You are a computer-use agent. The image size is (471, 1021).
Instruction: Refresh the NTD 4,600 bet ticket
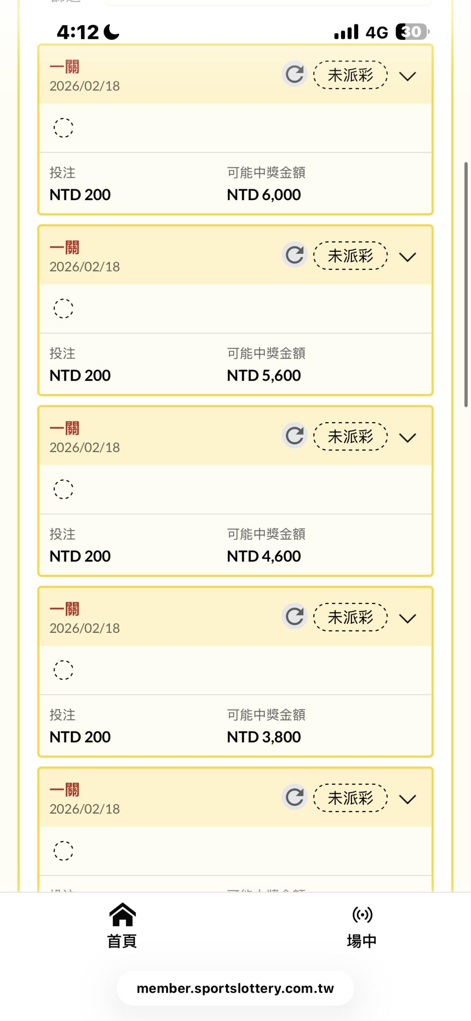pos(295,436)
